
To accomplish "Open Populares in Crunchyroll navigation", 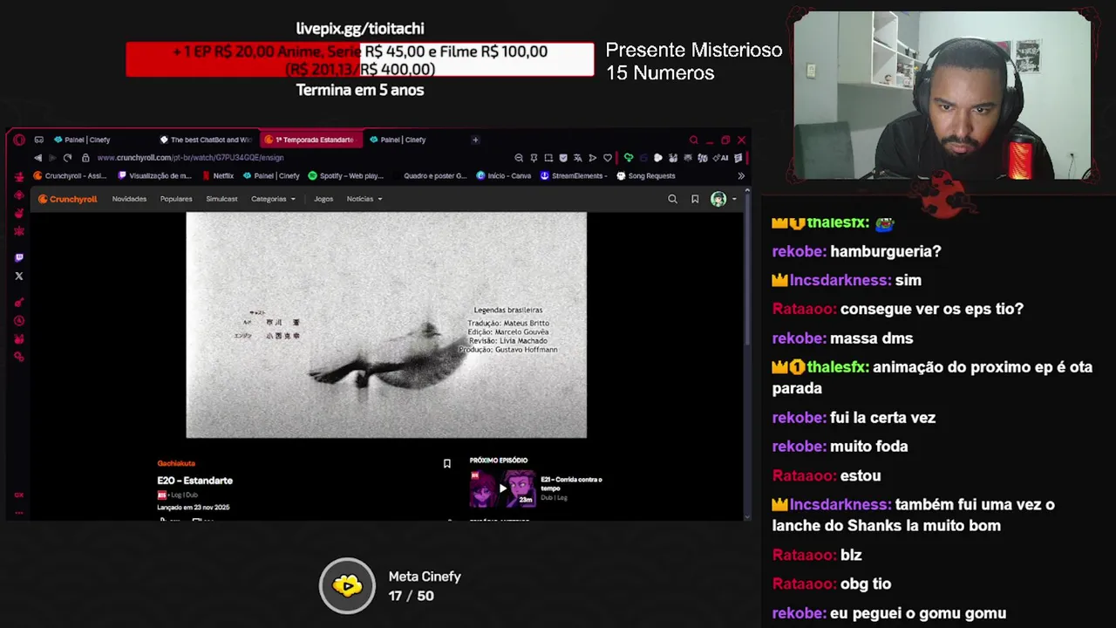I will click(x=176, y=199).
